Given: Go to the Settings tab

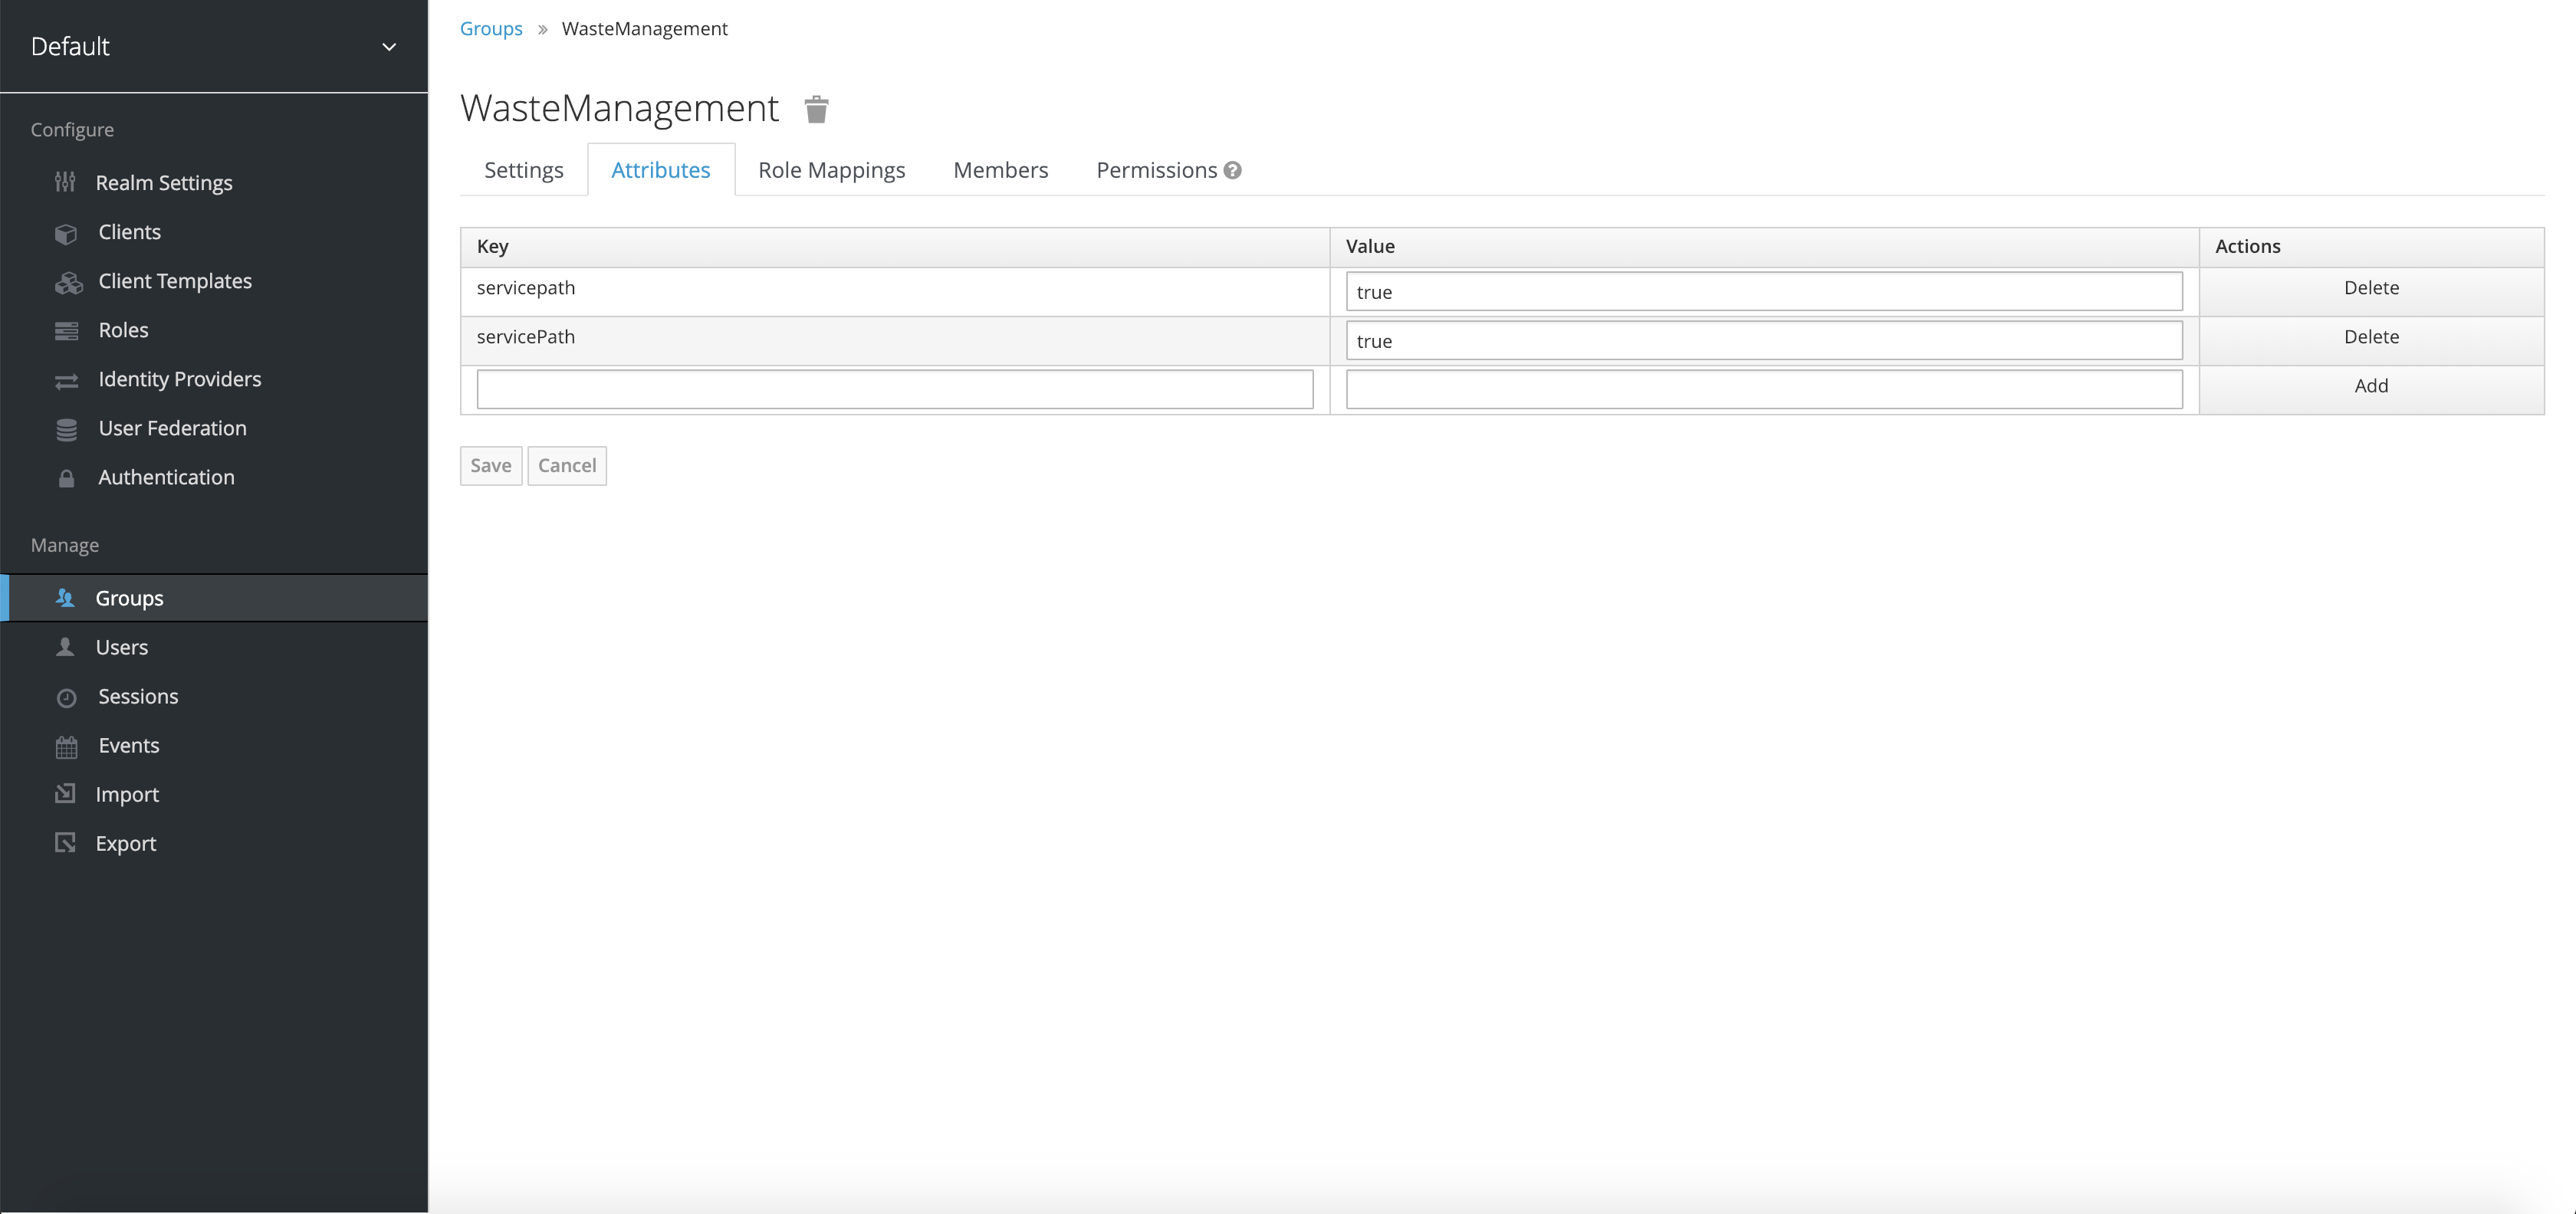Looking at the screenshot, I should [523, 170].
